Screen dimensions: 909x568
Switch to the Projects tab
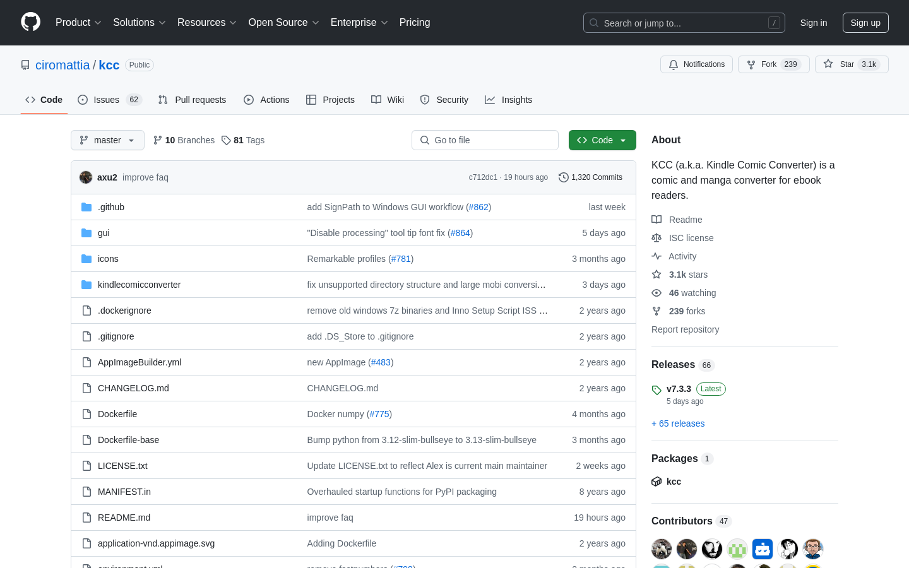(330, 100)
